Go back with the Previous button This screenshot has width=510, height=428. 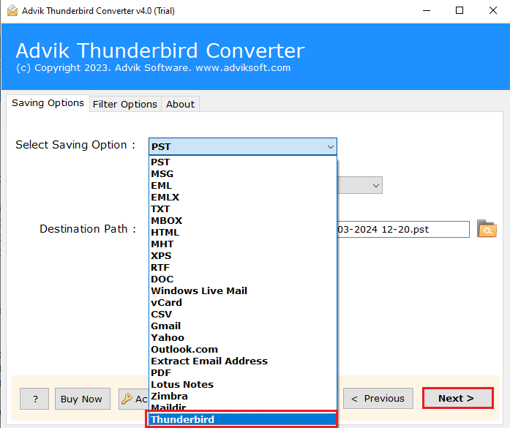(x=378, y=399)
